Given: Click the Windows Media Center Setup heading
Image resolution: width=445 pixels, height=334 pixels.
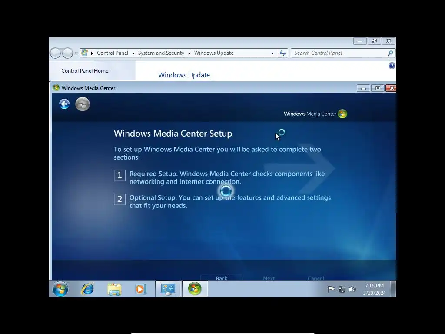Looking at the screenshot, I should coord(173,134).
